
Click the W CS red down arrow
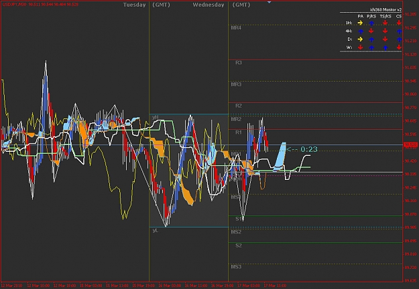[399, 47]
